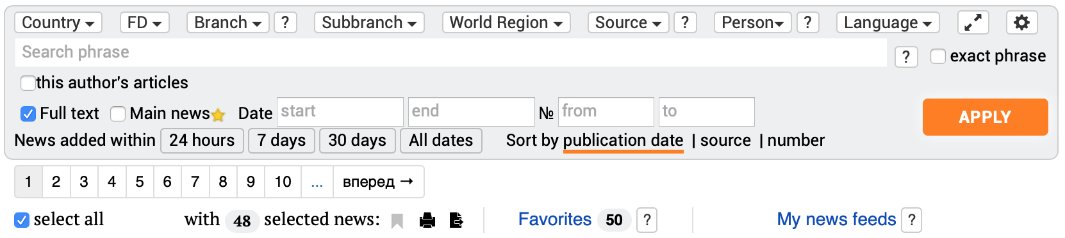The image size is (1065, 238).
Task: Click the bookmark flag icon for selected news
Action: pos(397,221)
